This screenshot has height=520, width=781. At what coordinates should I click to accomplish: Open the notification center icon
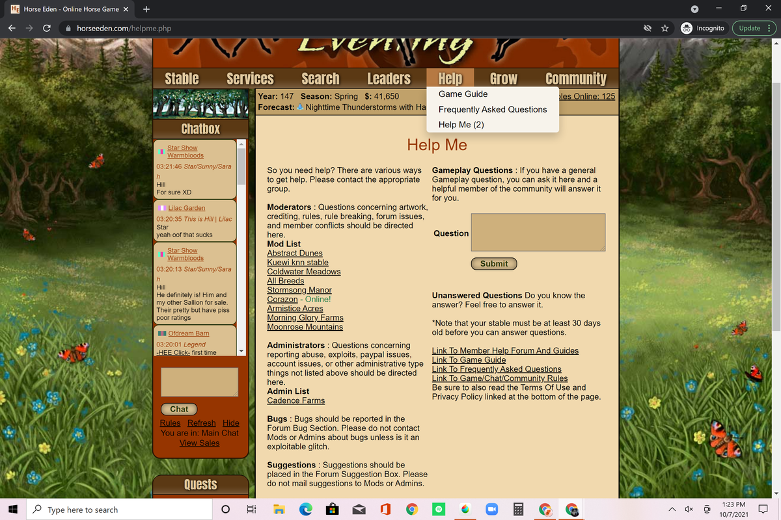tap(764, 510)
